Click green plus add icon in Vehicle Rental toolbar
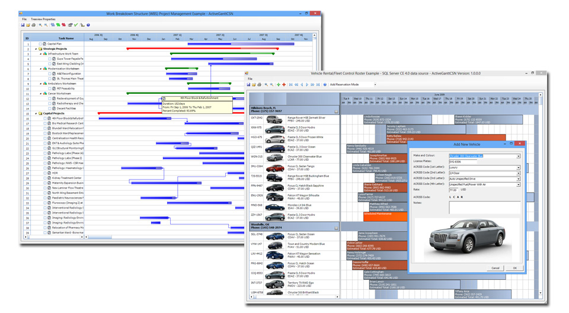Viewport: 569px width, 313px height. pyautogui.click(x=279, y=85)
